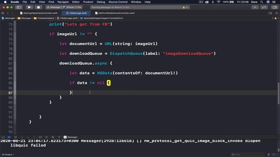
Task: Open the FirebaseHelpers breadcrumb segment
Action: 44,18
